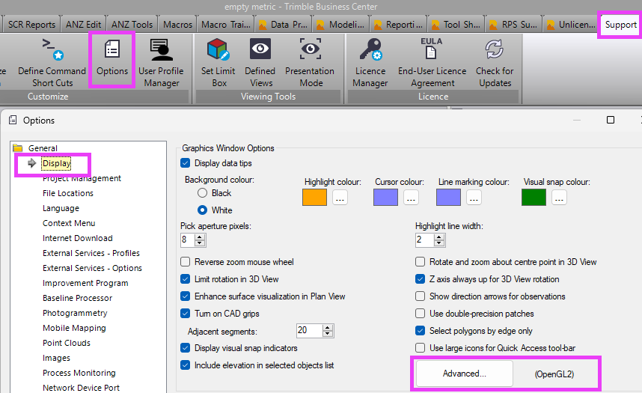Enable Show direction arrows for observations
Image resolution: width=642 pixels, height=393 pixels.
tap(420, 296)
